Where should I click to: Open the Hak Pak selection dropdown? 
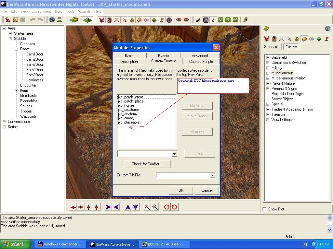[174, 154]
